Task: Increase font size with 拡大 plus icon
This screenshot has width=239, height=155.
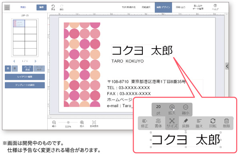Action: pyautogui.click(x=172, y=110)
